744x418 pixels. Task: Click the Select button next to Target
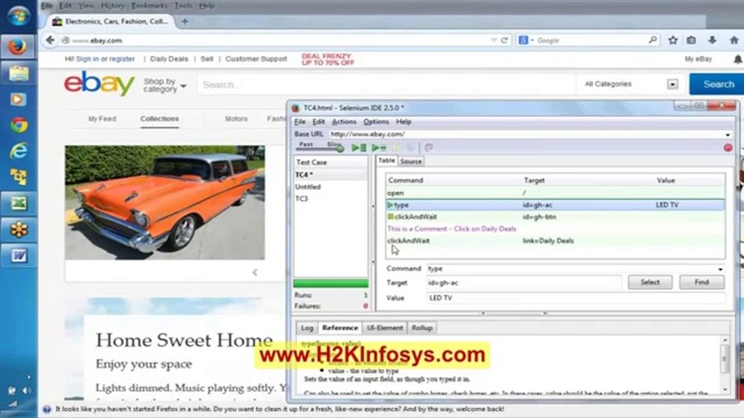point(650,283)
